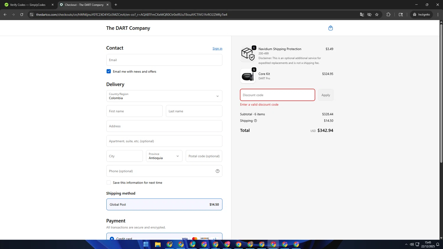Open the Country/Region dropdown
The height and width of the screenshot is (249, 443).
164,96
